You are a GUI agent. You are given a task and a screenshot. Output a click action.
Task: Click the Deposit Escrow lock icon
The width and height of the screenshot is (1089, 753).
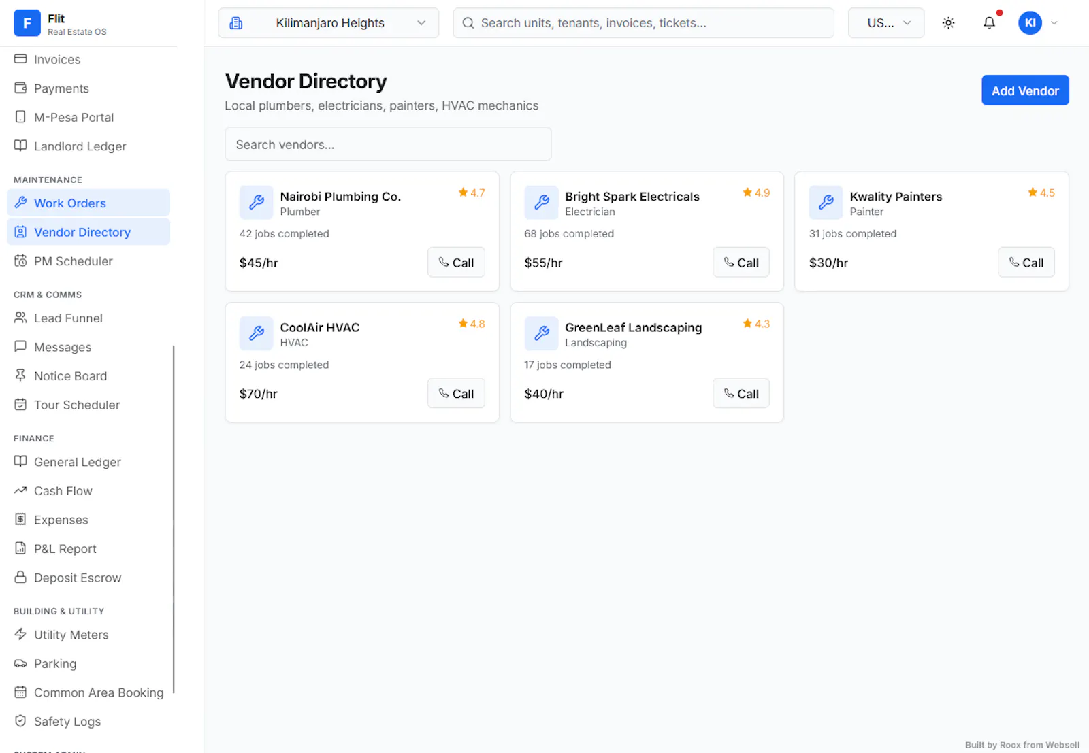click(20, 577)
